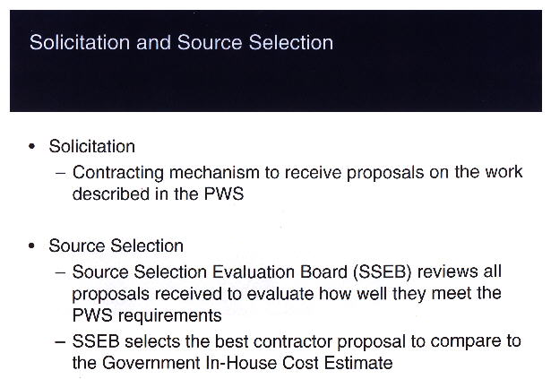This screenshot has width=551, height=379.
Task: Click the bullet dot before Source Selection
Action: pyautogui.click(x=32, y=245)
